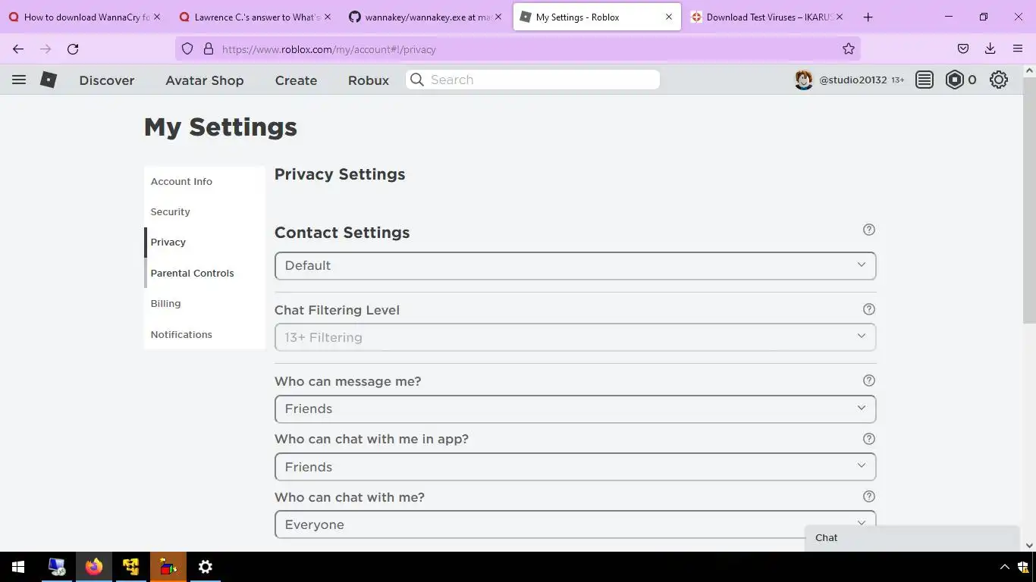Click the padlock site info icon
The width and height of the screenshot is (1036, 582).
(x=209, y=49)
